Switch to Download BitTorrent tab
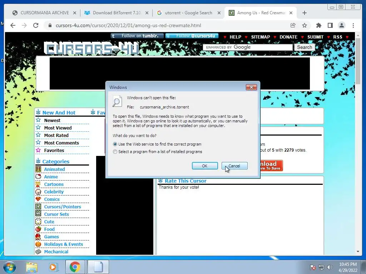This screenshot has width=366, height=274. click(117, 13)
